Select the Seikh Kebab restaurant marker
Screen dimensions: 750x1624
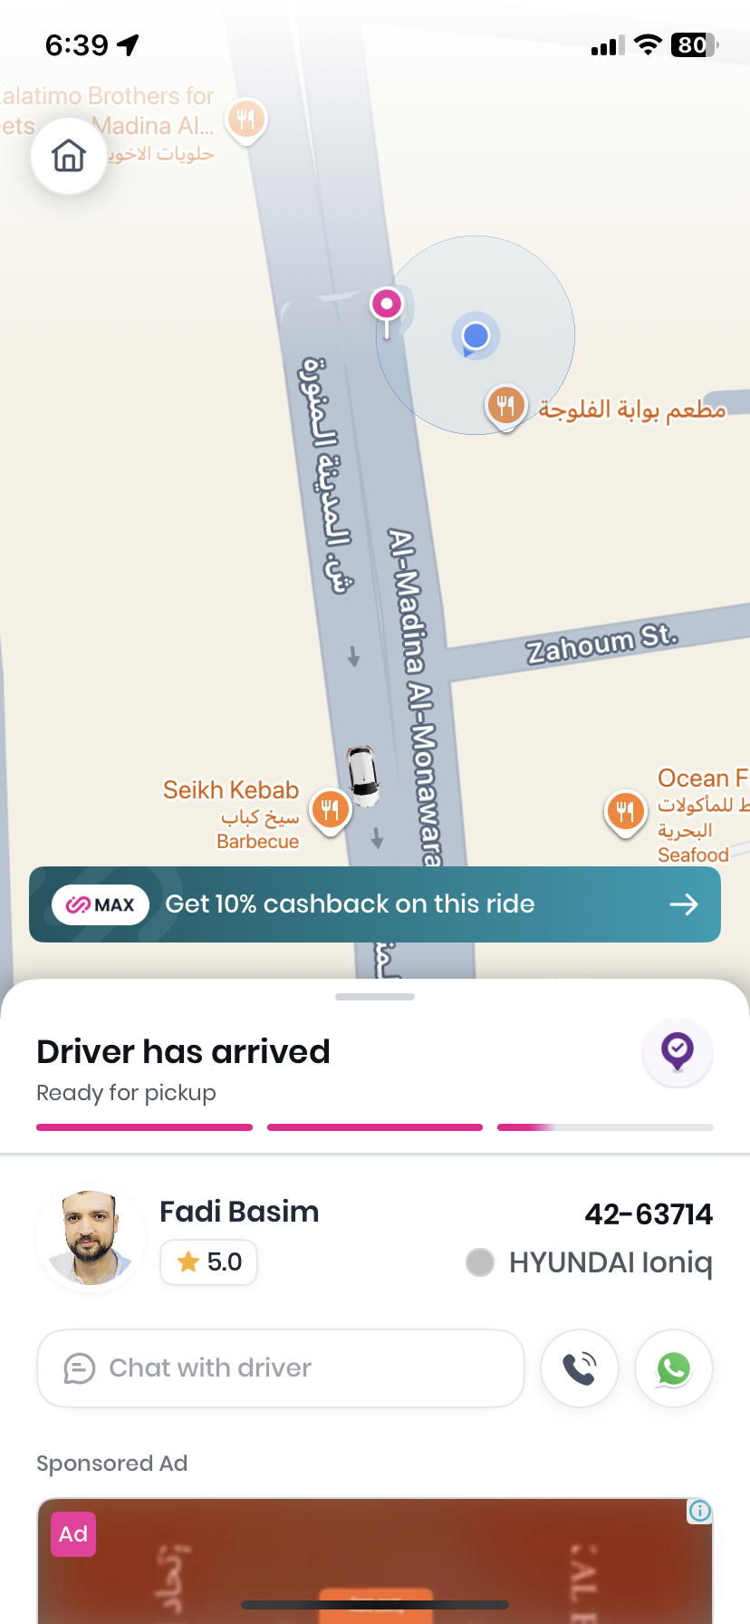tap(330, 808)
